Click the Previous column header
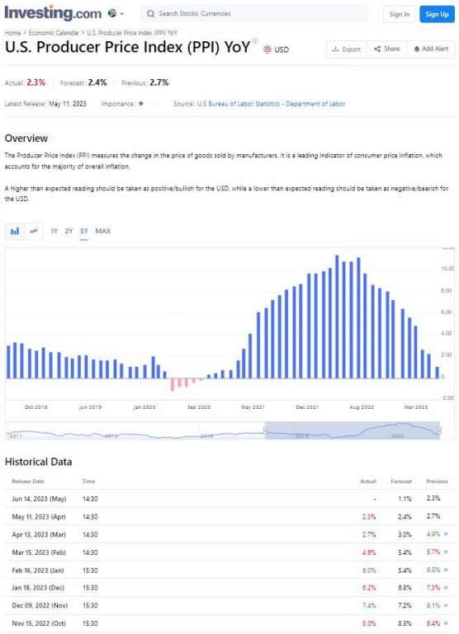 click(437, 481)
